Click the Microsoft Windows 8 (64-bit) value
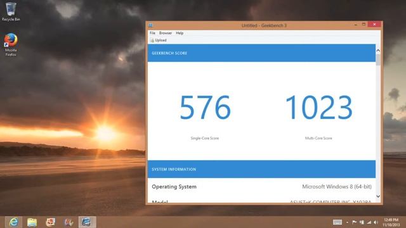The image size is (406, 228). point(337,187)
